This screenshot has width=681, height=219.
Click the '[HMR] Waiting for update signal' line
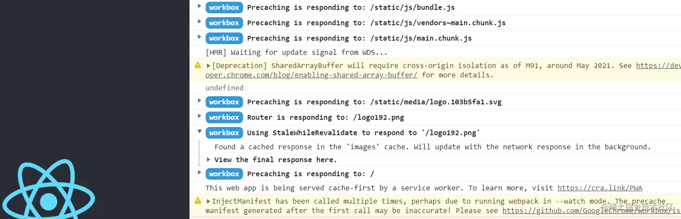pyautogui.click(x=296, y=53)
